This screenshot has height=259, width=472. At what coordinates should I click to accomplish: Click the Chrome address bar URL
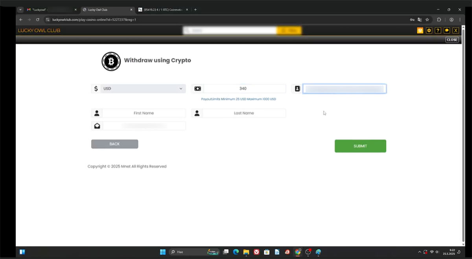(94, 19)
